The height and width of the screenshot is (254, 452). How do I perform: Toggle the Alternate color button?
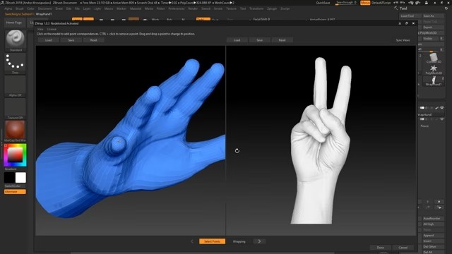click(15, 191)
